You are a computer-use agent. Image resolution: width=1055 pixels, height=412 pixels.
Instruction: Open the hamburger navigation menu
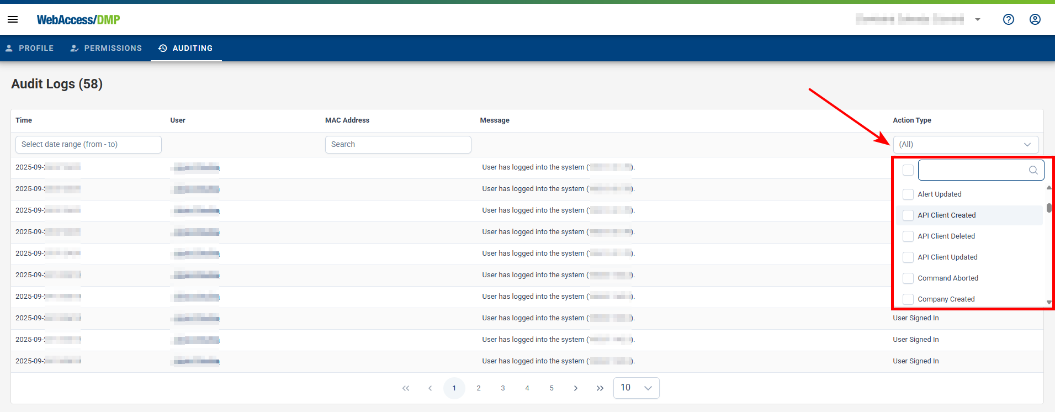[x=13, y=19]
